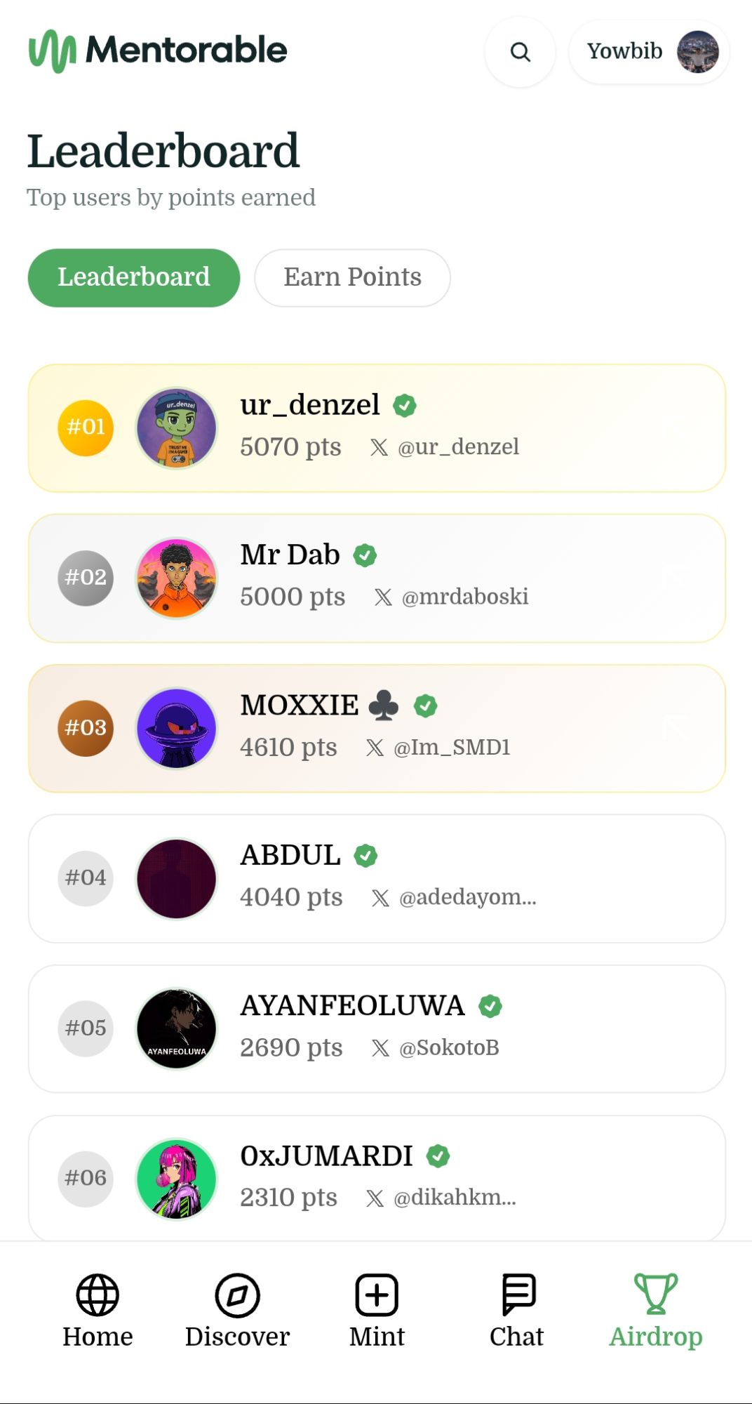Select the Airdrop trophy icon
The image size is (752, 1404).
(656, 1293)
